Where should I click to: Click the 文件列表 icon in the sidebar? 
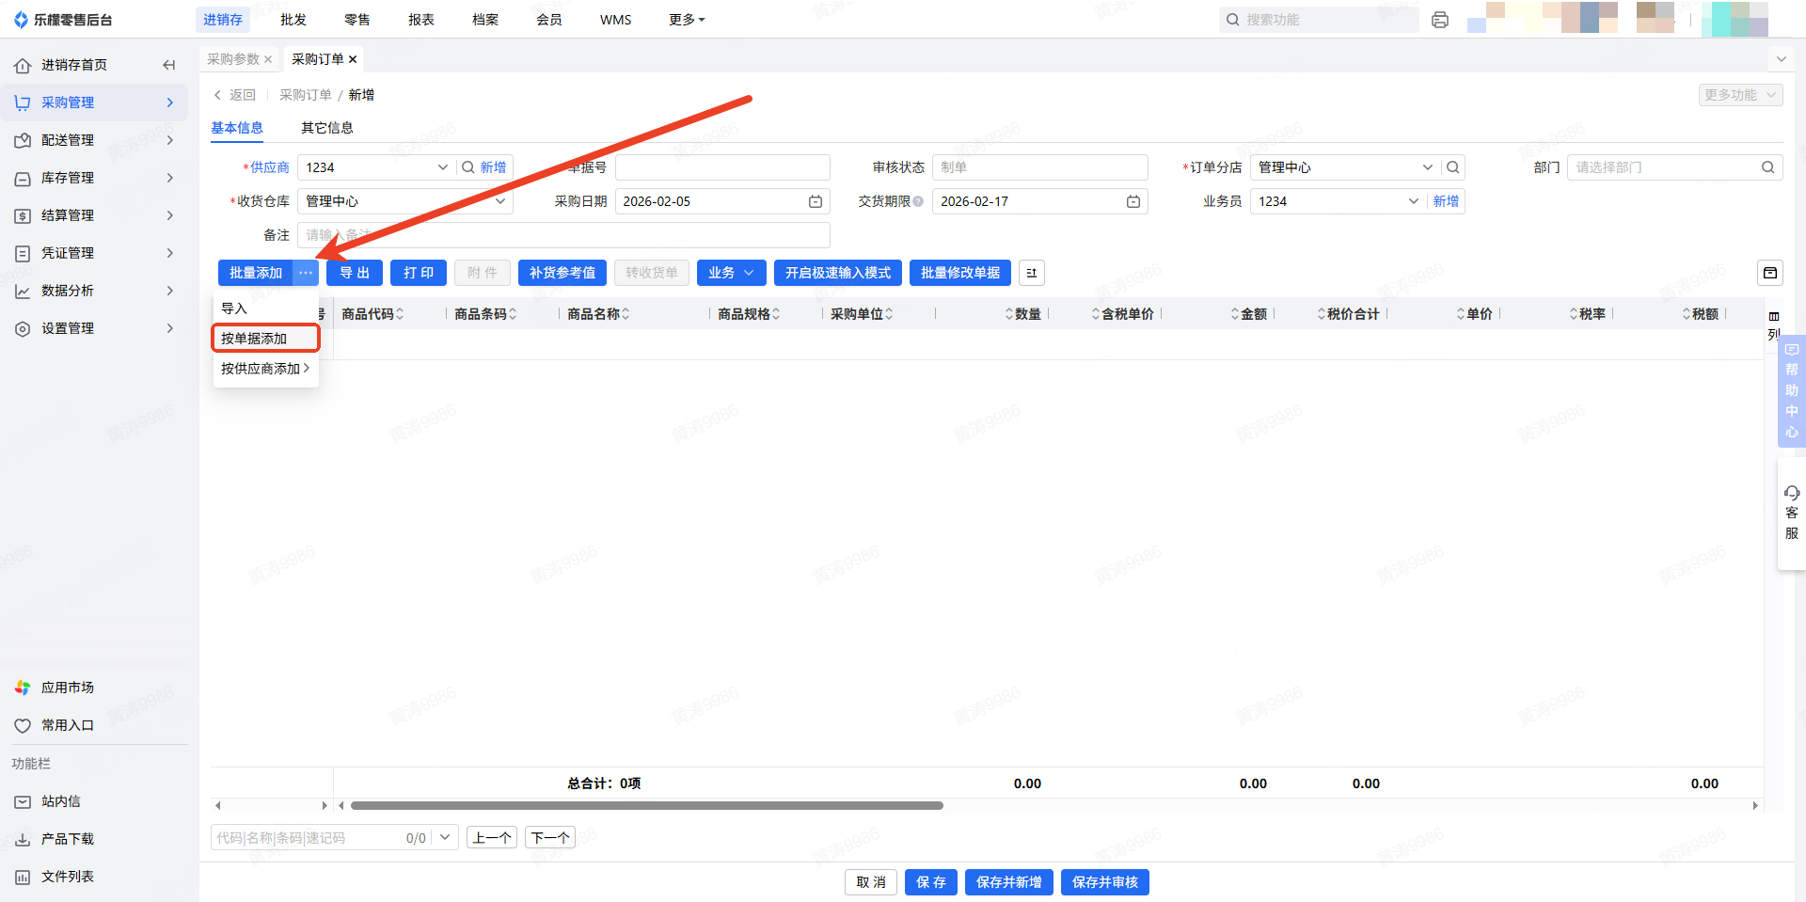point(23,877)
